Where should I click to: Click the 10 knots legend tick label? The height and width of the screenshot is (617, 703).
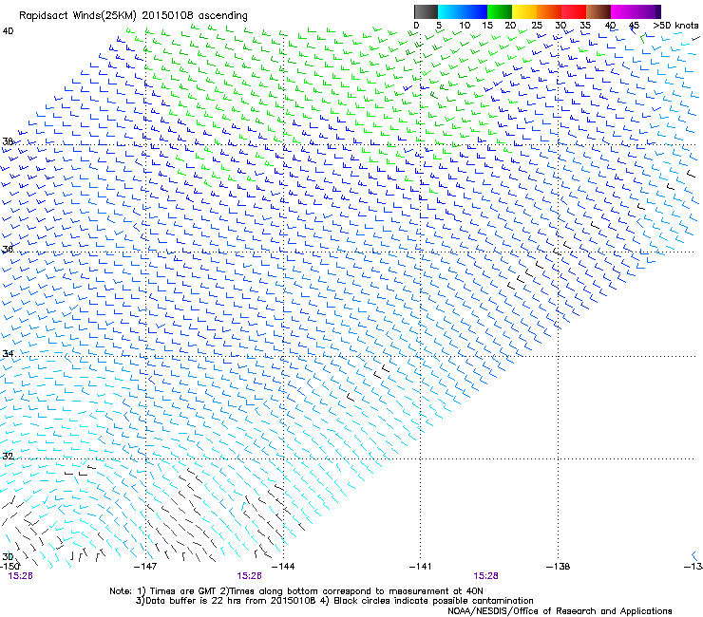[x=465, y=26]
